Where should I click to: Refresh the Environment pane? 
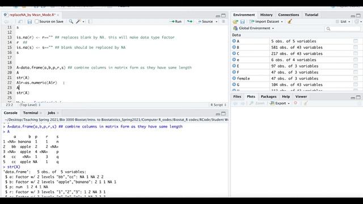[x=357, y=22]
